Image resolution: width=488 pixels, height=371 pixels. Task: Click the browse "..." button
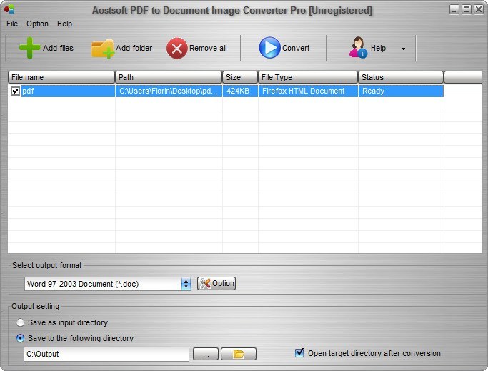click(x=206, y=354)
